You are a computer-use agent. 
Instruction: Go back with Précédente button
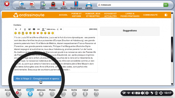21,5
